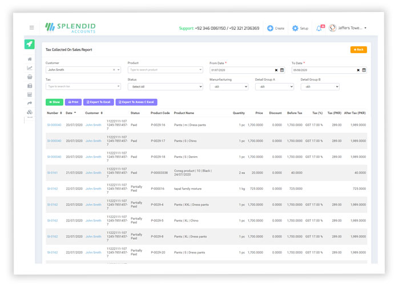Click the green Show button
This screenshot has height=286, width=399.
point(54,102)
